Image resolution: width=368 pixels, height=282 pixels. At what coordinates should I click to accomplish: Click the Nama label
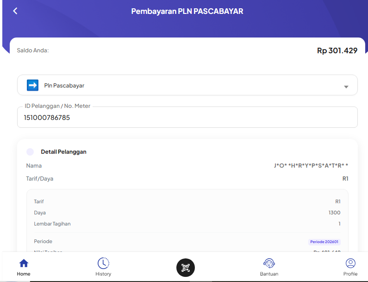34,165
